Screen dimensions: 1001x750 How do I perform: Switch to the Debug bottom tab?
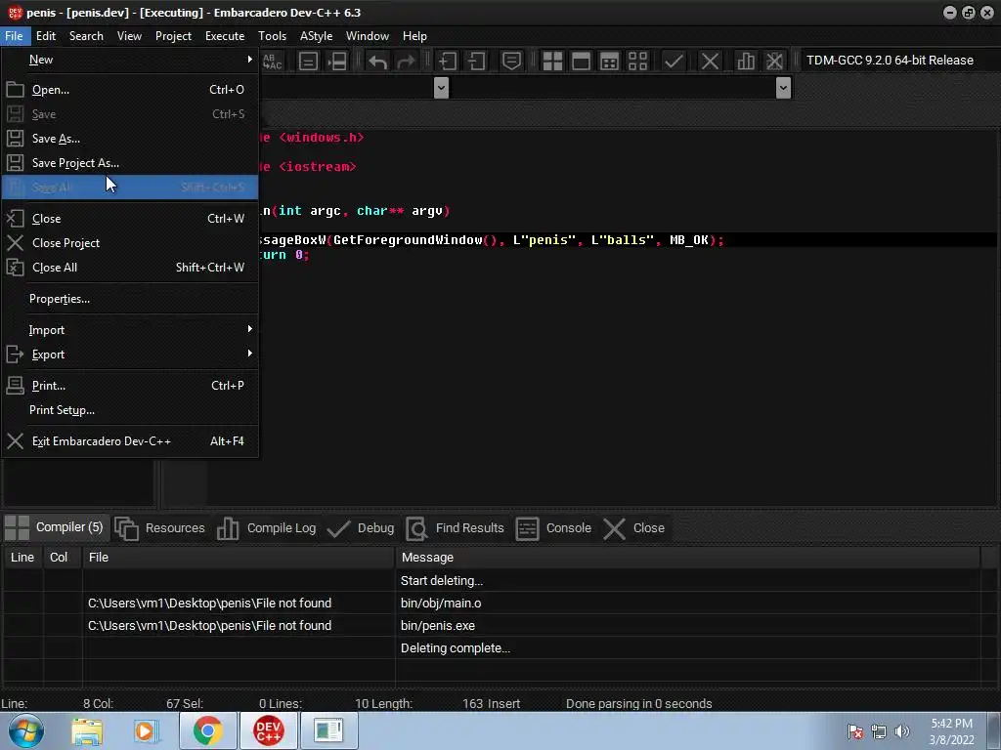362,528
